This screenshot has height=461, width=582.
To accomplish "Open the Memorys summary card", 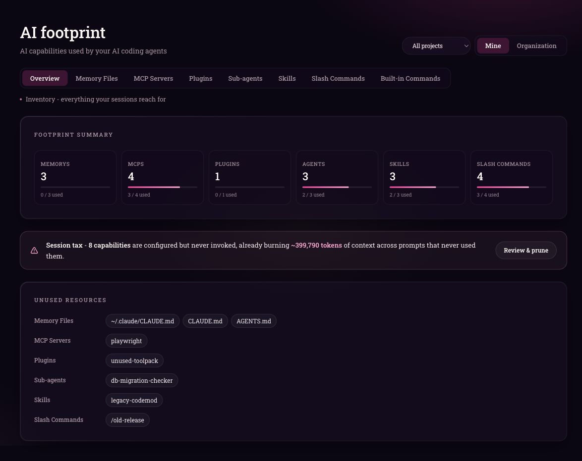I will [75, 177].
